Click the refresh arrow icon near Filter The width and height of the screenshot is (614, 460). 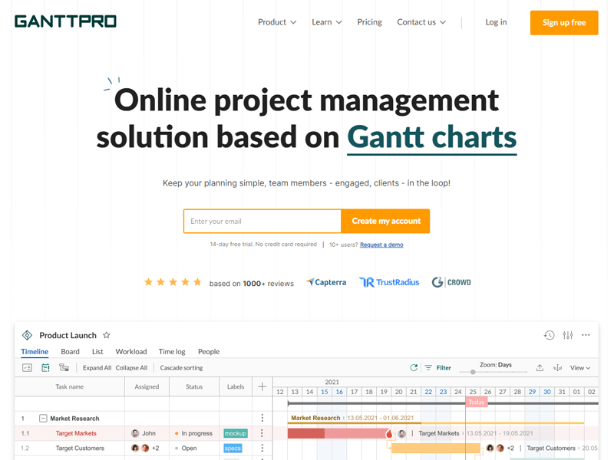tap(414, 368)
